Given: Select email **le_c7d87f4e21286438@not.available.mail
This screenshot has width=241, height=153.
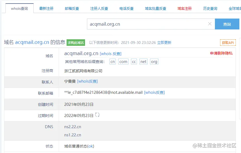Looking at the screenshot, I should [104, 92].
